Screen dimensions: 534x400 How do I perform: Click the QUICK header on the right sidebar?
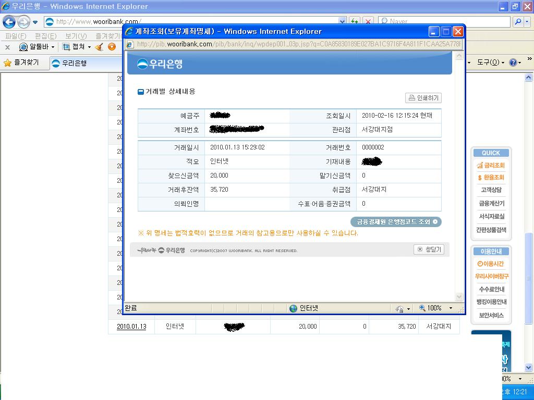point(491,153)
